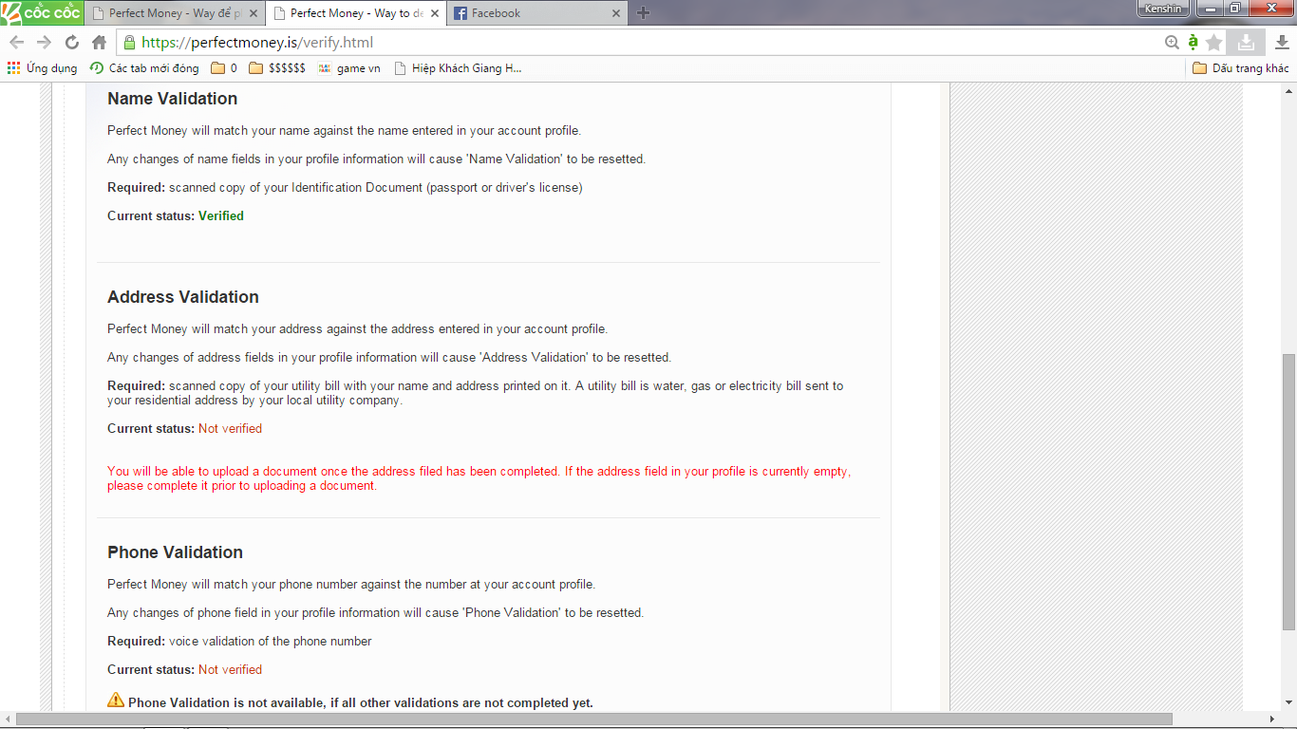Open 'Các tab mới đóng' recently closed tabs

coord(144,68)
